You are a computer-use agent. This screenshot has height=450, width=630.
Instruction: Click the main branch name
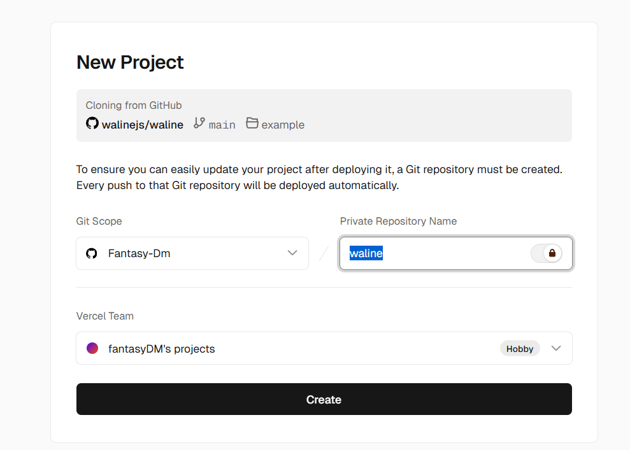222,125
